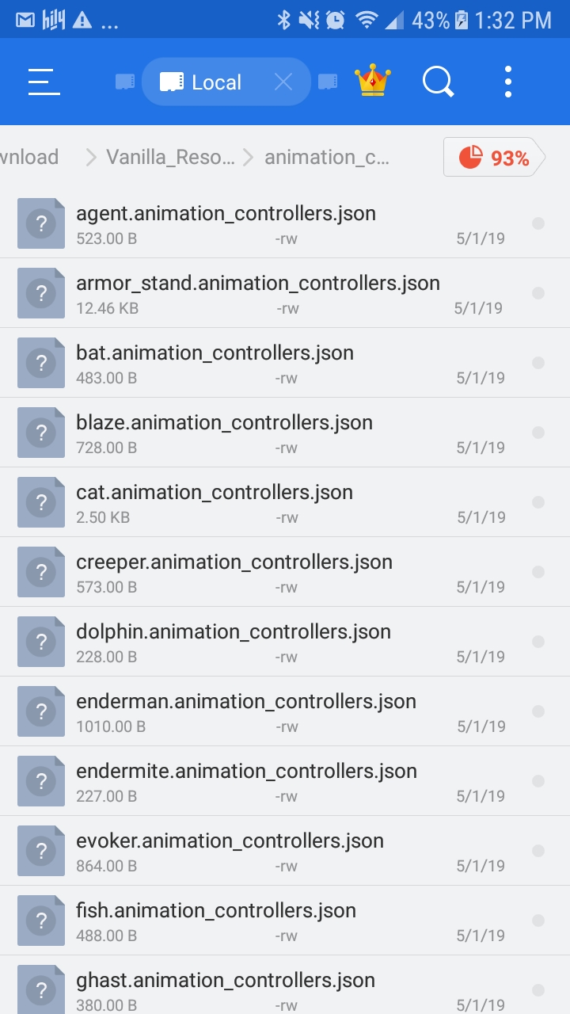This screenshot has height=1014, width=570.
Task: Tap the agent.animation_controllers.json file icon
Action: [41, 223]
